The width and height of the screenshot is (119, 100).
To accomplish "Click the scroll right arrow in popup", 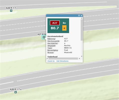I will click(79, 59).
